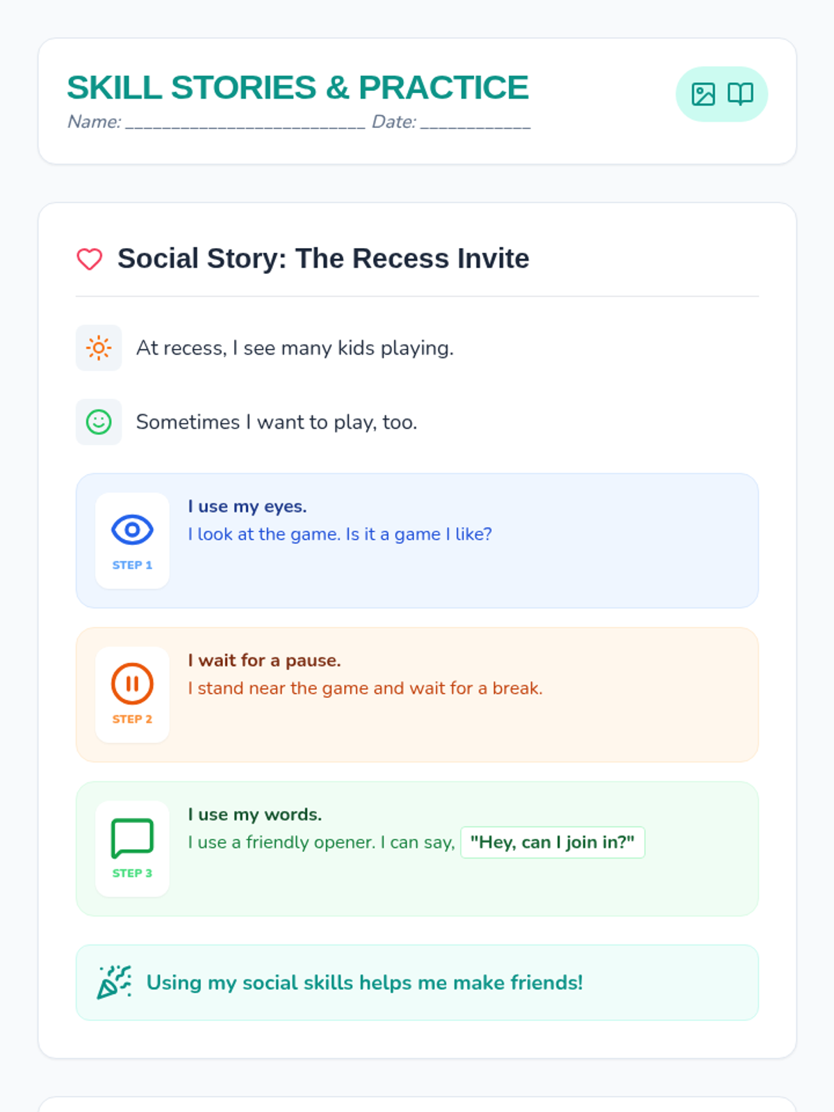The image size is (834, 1112).
Task: Select the Step 3 "I use my words" card
Action: [417, 849]
